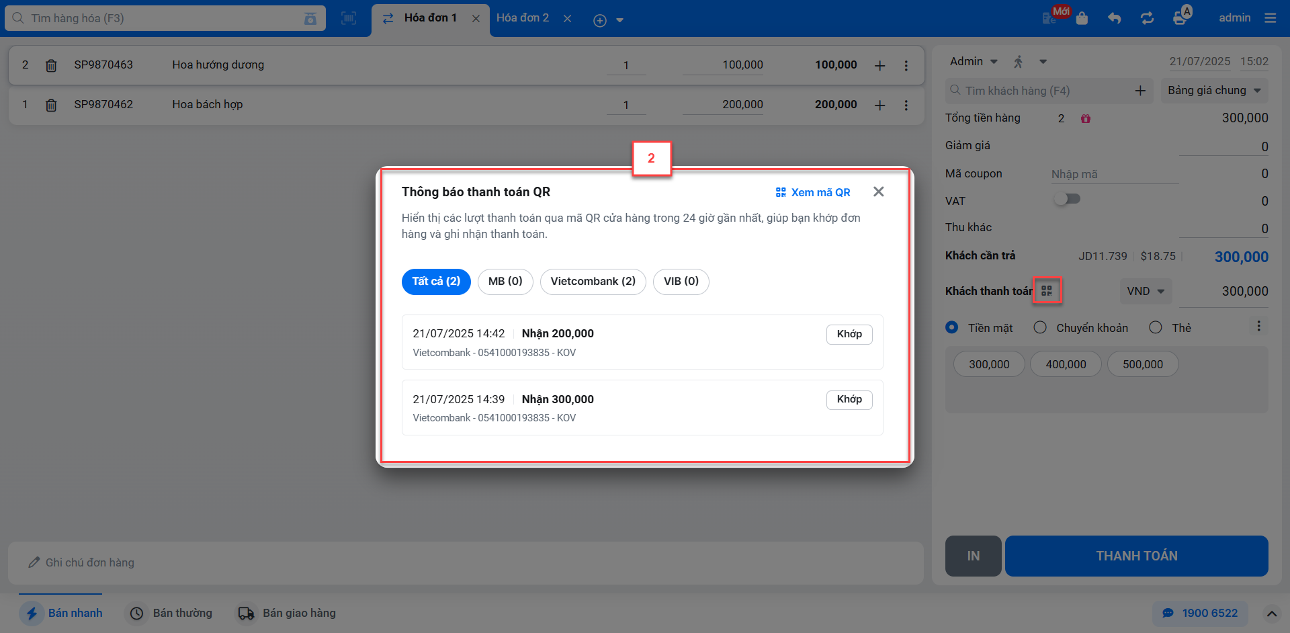The image size is (1290, 633).
Task: Select Bán giao hàng sale mode
Action: pos(287,614)
